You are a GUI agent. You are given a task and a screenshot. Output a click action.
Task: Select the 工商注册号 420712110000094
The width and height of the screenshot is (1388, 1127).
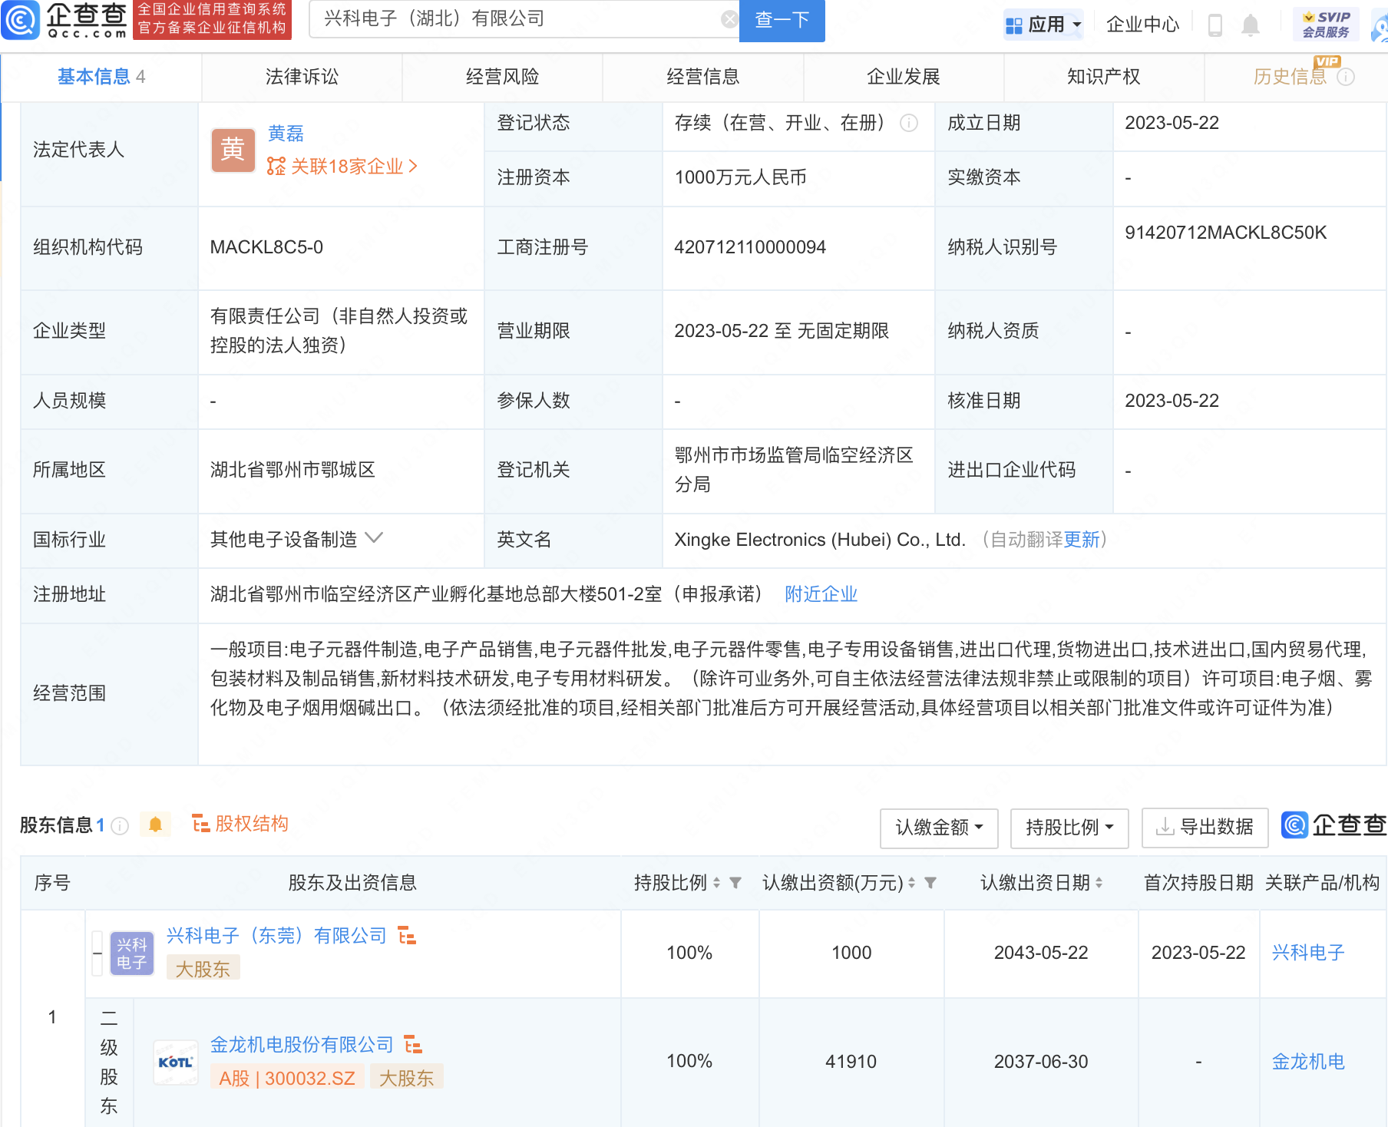point(750,247)
